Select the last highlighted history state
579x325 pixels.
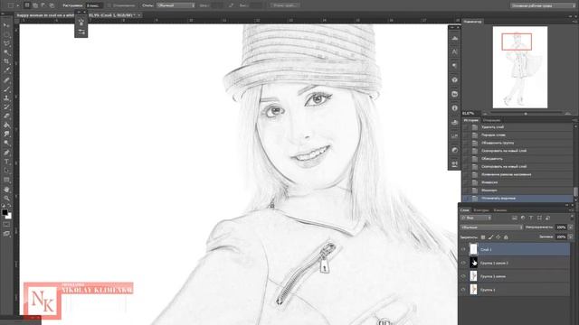point(517,199)
